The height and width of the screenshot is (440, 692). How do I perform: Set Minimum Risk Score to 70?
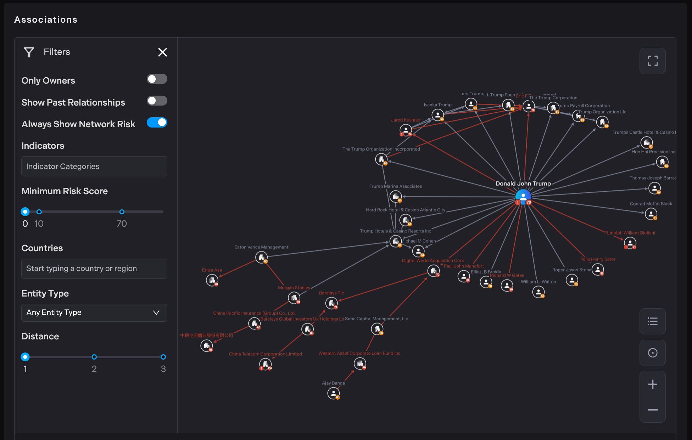(122, 212)
